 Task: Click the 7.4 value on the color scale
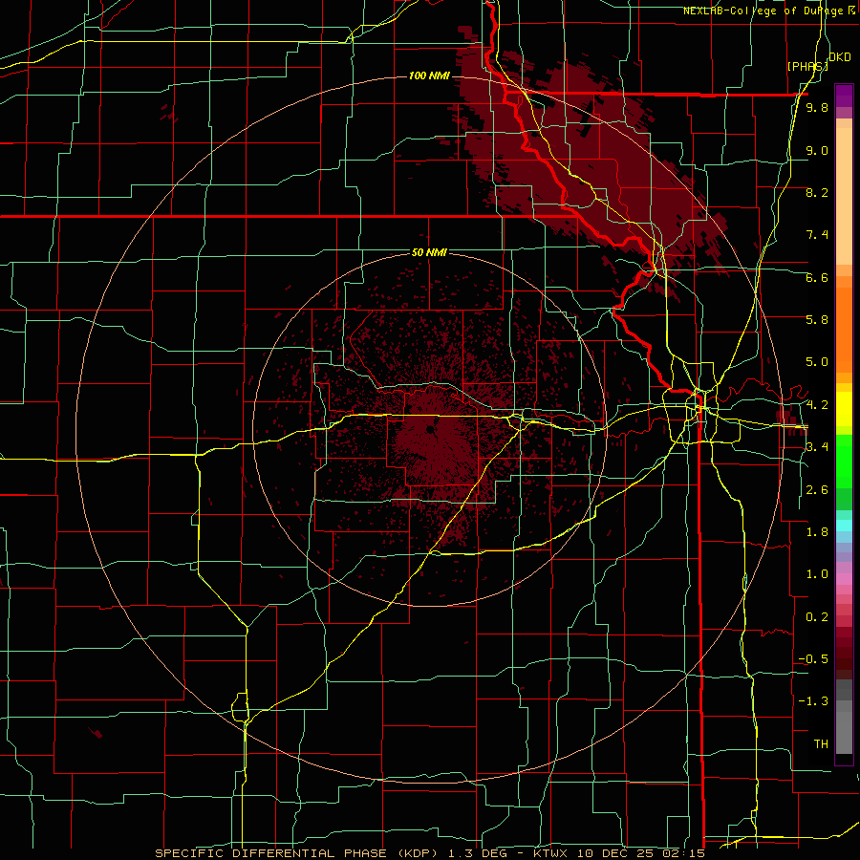coord(817,235)
